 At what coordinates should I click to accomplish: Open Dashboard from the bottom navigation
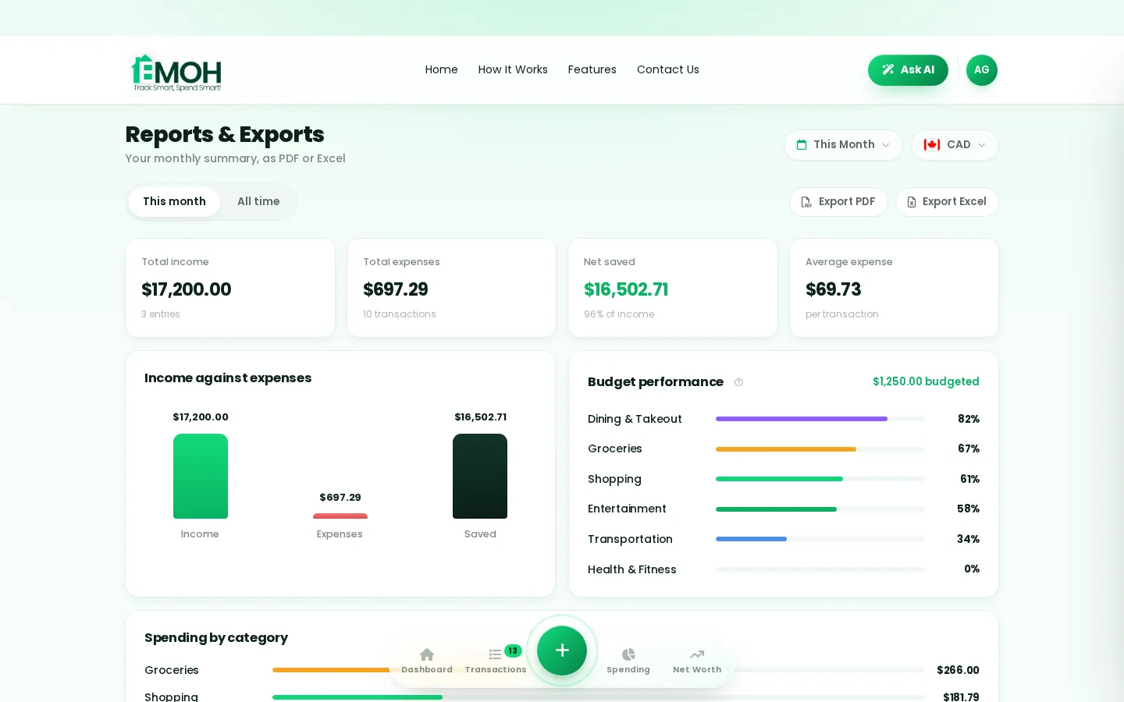click(x=427, y=661)
